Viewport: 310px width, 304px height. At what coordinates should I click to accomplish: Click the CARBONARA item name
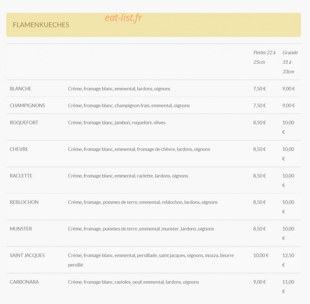point(24,282)
